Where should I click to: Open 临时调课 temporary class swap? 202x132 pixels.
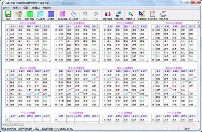point(108,15)
